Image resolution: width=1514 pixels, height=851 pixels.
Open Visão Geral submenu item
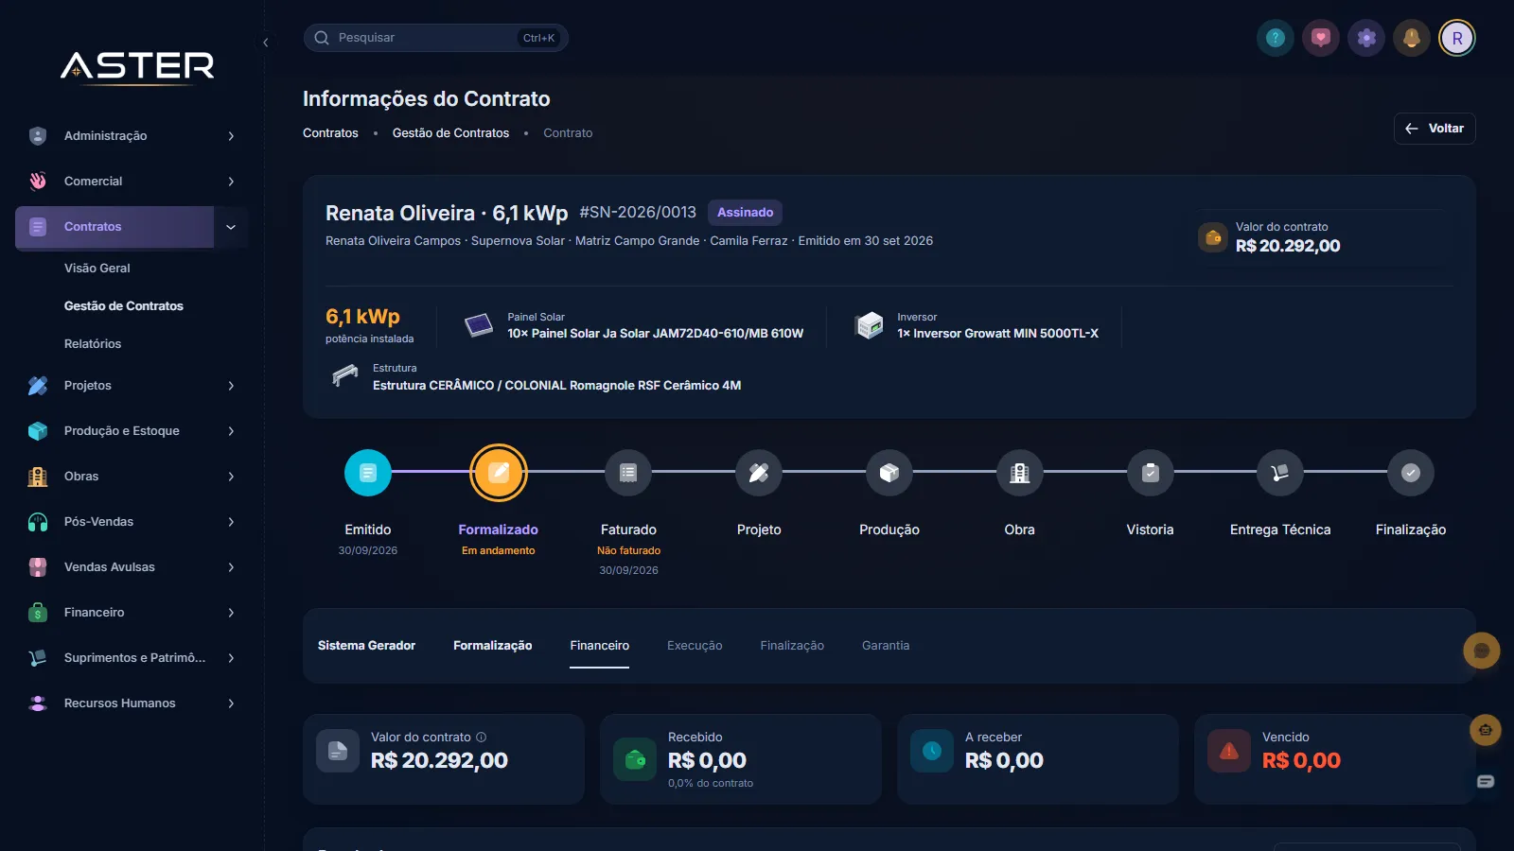97,269
